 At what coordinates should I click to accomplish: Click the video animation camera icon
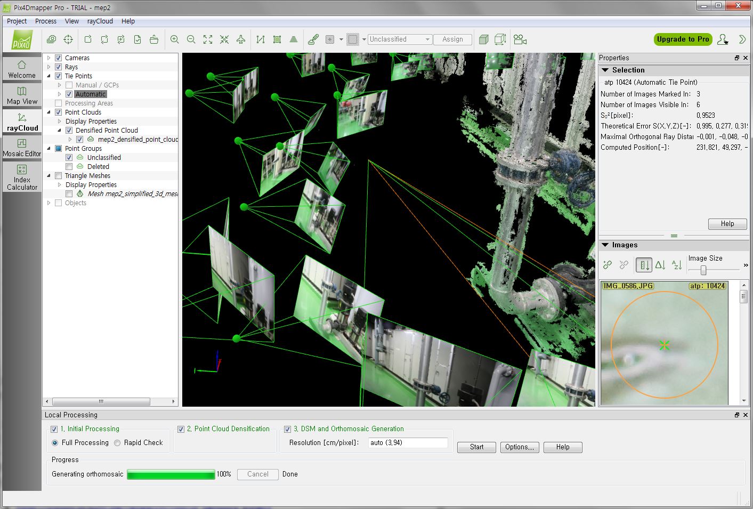(520, 39)
